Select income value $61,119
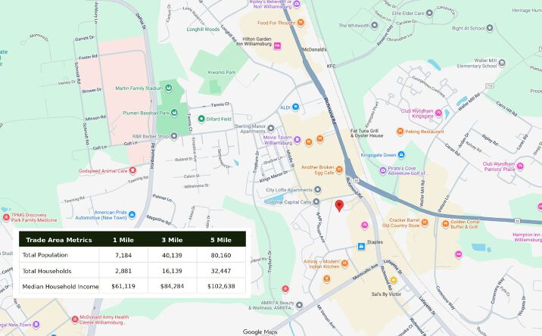The width and height of the screenshot is (542, 336). click(123, 286)
